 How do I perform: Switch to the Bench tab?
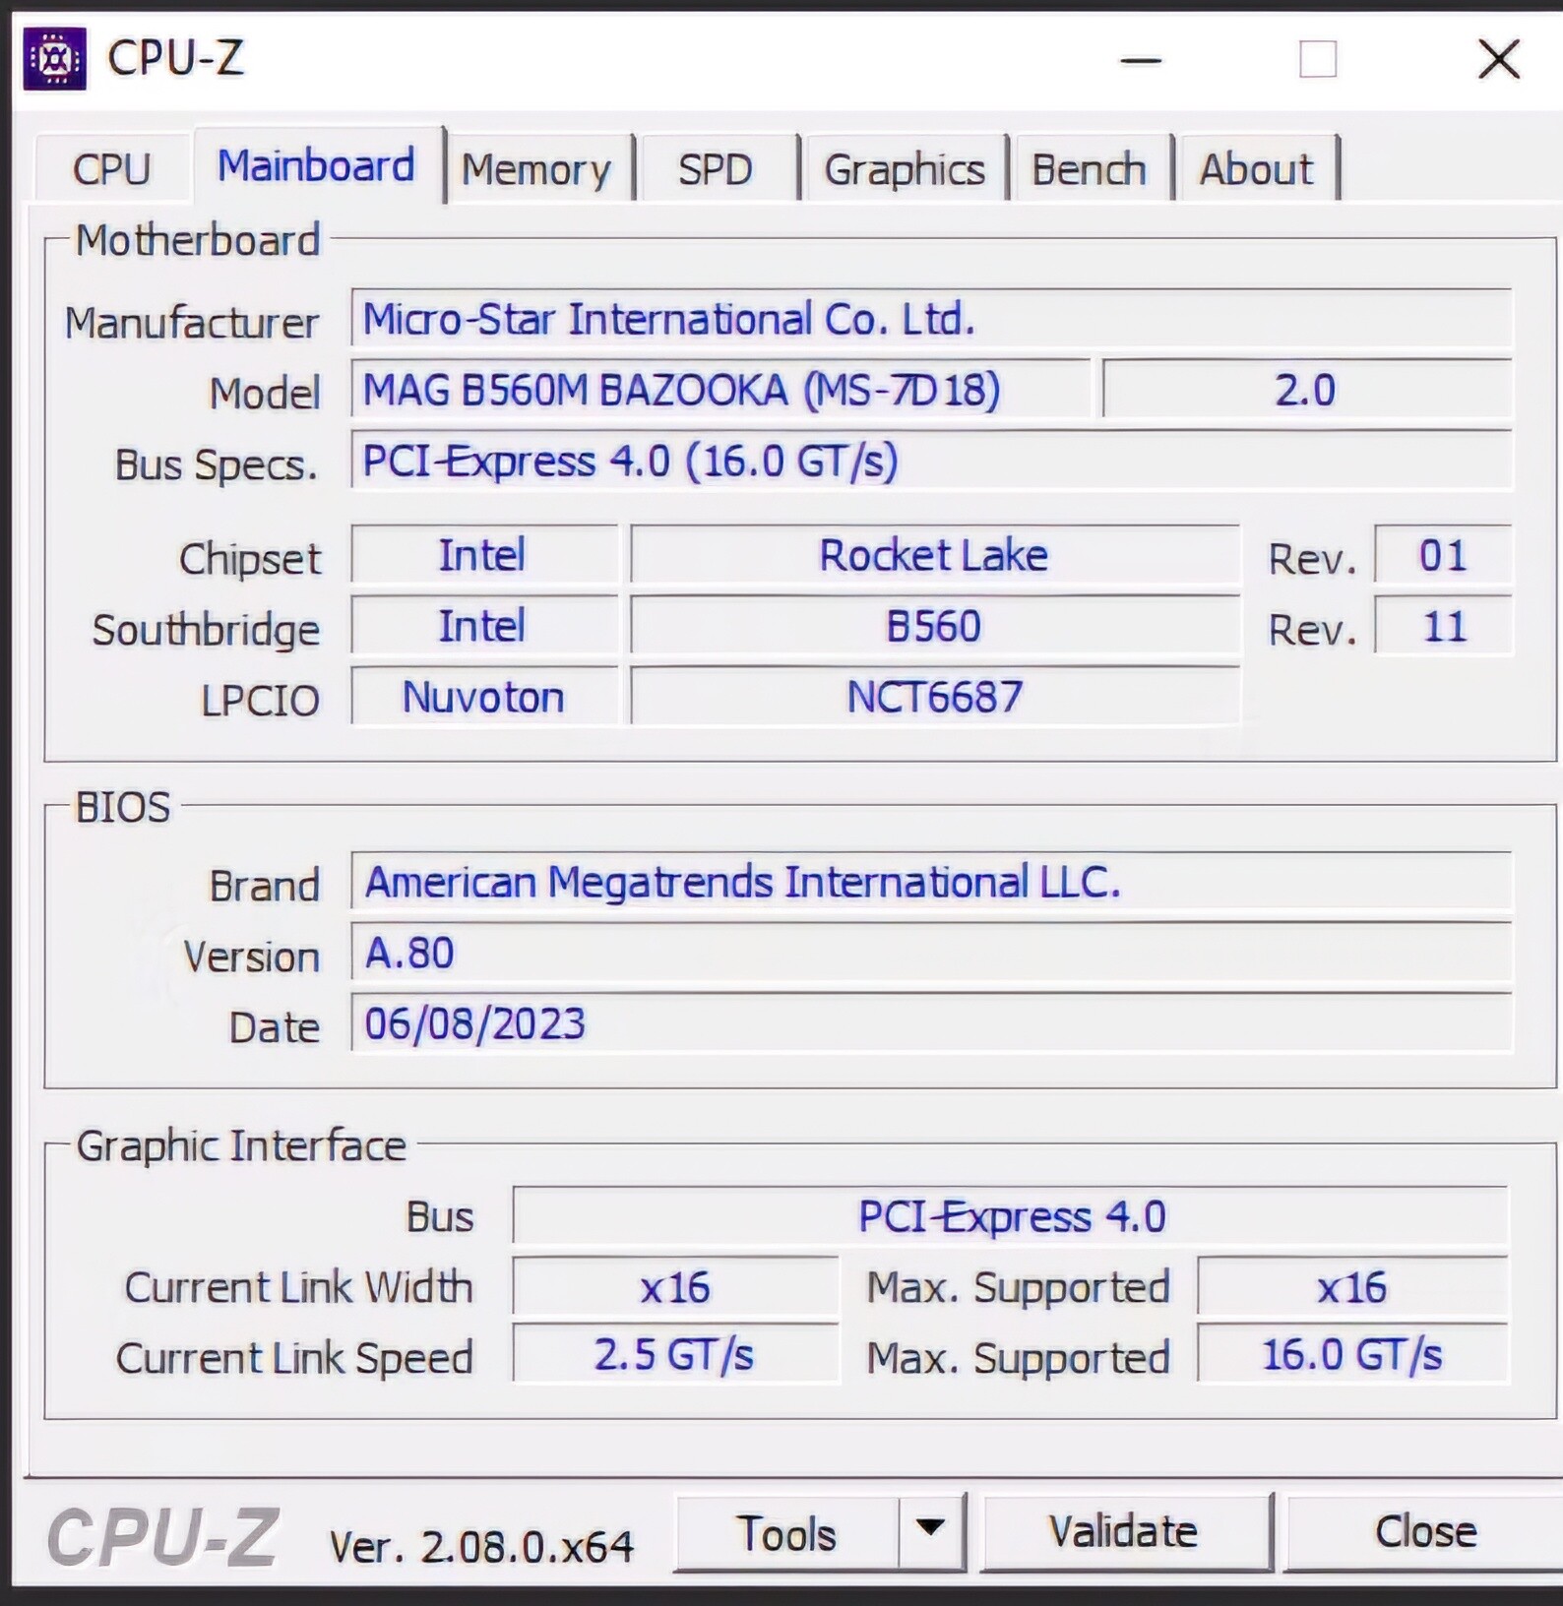(x=1090, y=169)
